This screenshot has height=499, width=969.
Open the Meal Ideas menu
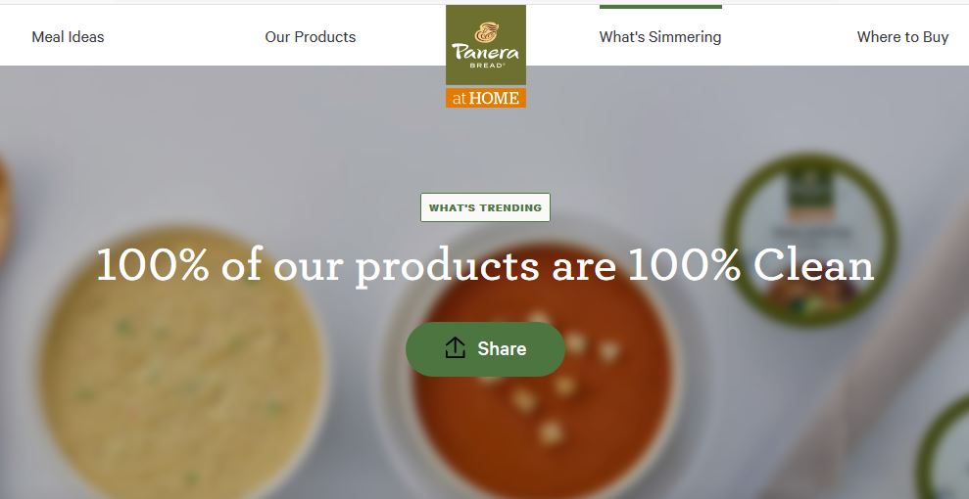click(x=68, y=37)
